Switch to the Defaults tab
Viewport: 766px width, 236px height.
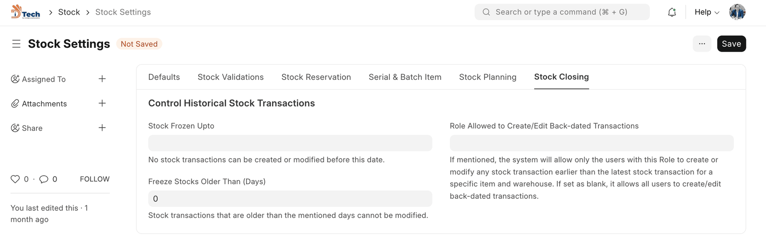coord(164,77)
